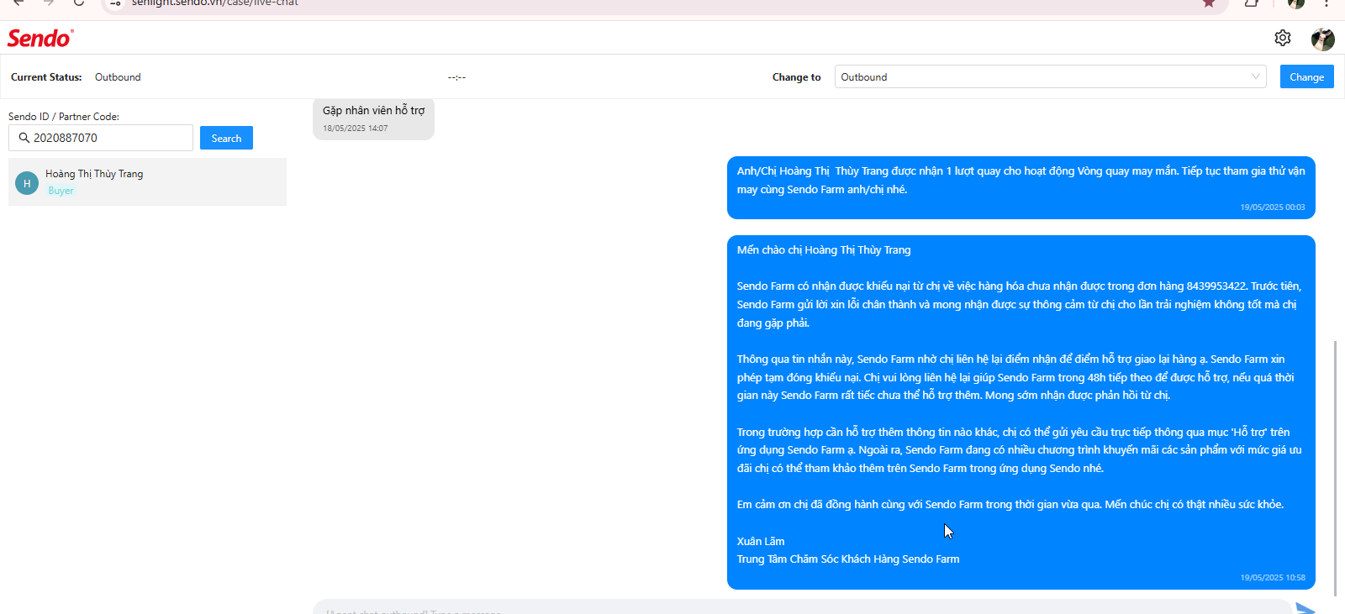Click the Sendo logo
Image resolution: width=1345 pixels, height=614 pixels.
point(40,38)
